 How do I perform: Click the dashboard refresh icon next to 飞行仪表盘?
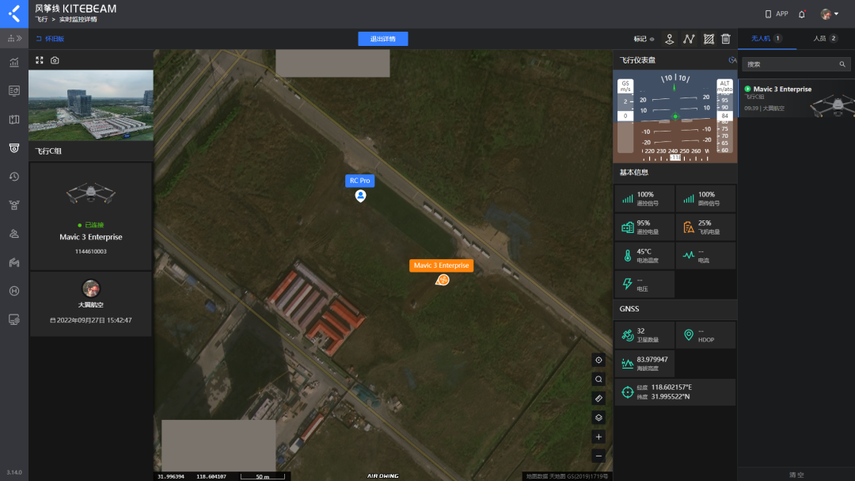coord(732,60)
